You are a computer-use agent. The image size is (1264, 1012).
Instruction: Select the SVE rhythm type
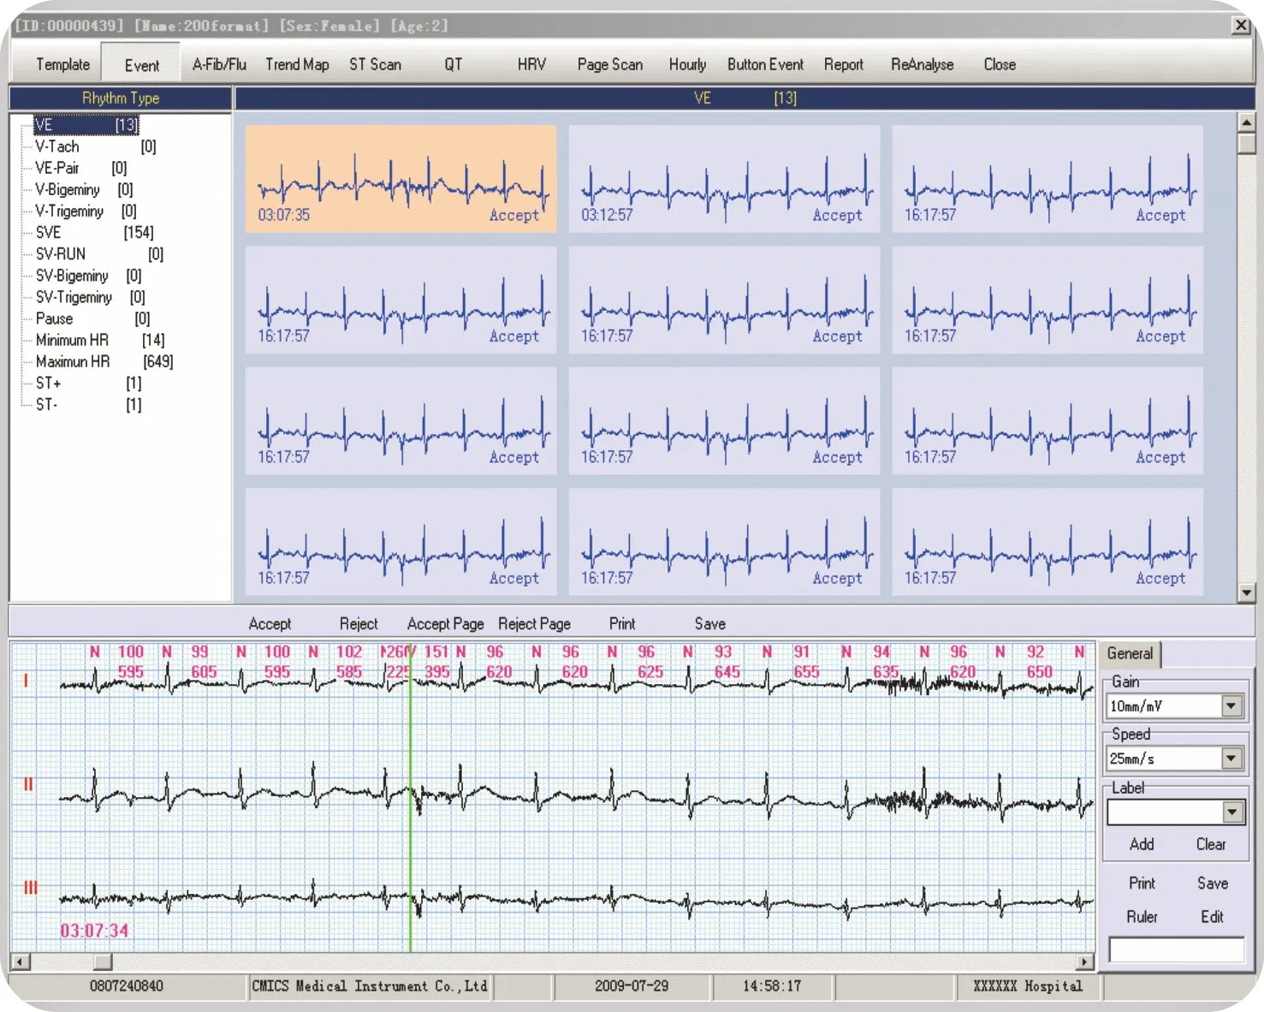pos(94,232)
